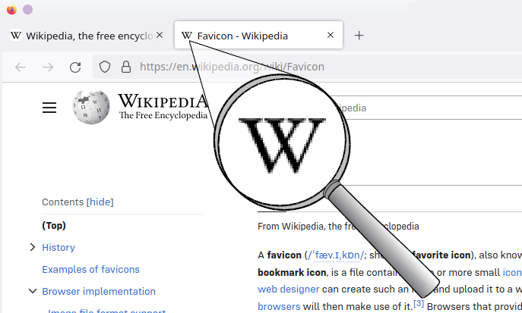Close the first Wikipedia free encyclopedia tab
The image size is (522, 313).
tap(160, 35)
